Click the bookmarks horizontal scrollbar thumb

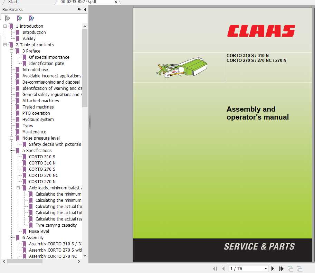tap(25, 261)
